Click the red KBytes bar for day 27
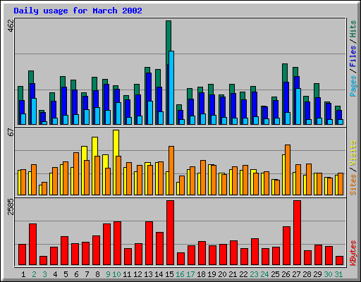The width and height of the screenshot is (361, 282). (297, 233)
